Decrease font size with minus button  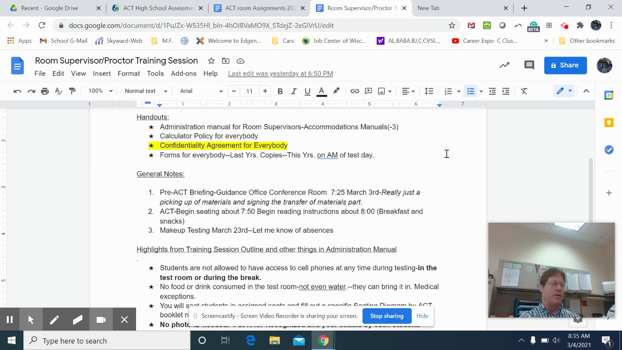point(234,91)
